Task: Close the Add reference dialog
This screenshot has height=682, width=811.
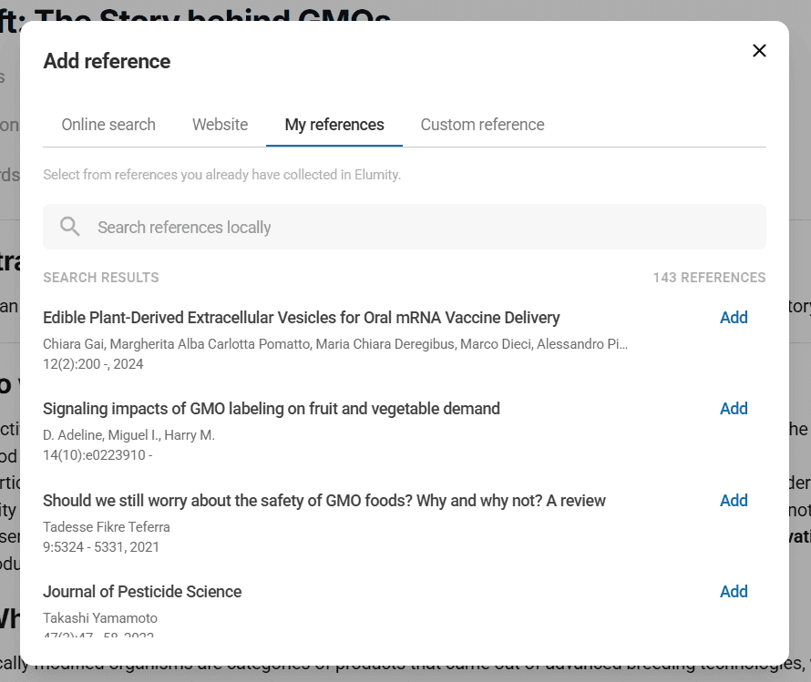Action: (x=759, y=51)
